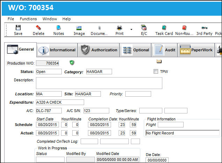Click the Actual start minute field
The width and height of the screenshot is (222, 163).
coord(75,133)
